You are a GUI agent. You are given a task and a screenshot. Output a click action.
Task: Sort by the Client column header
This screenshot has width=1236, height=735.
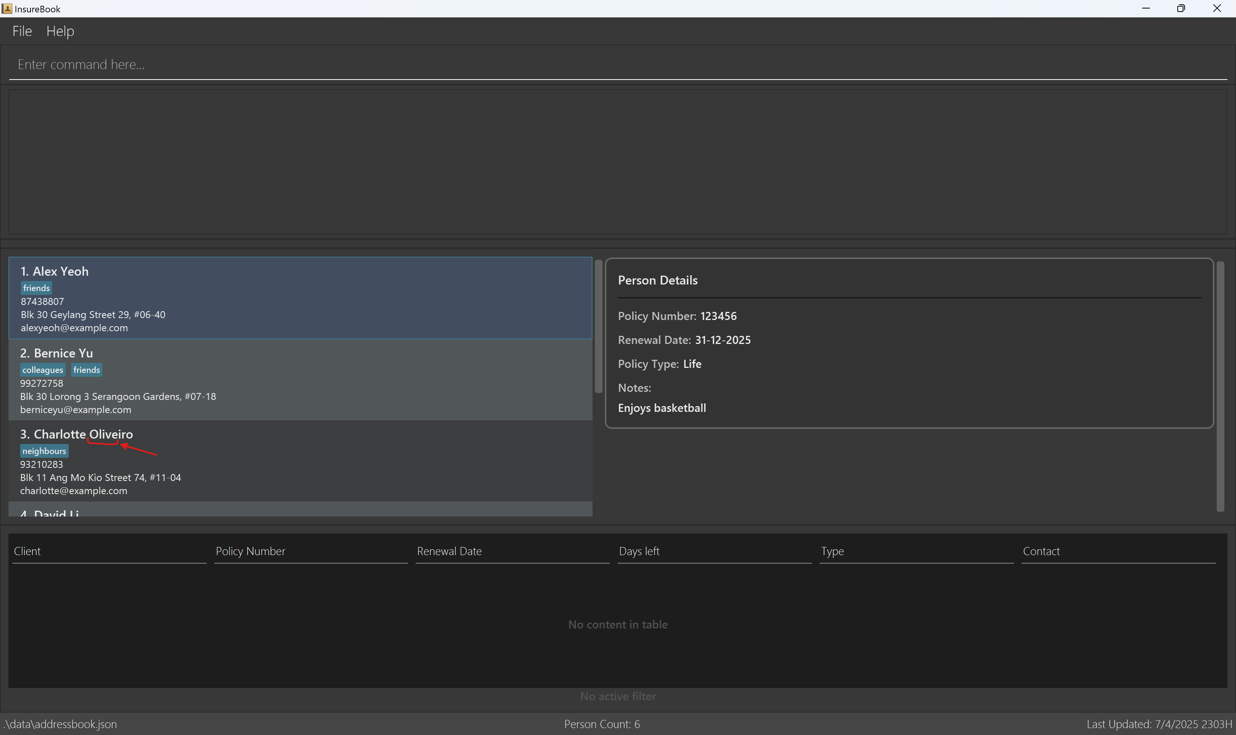(x=109, y=551)
